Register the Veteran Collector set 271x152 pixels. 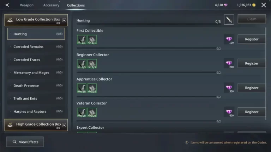(252, 112)
